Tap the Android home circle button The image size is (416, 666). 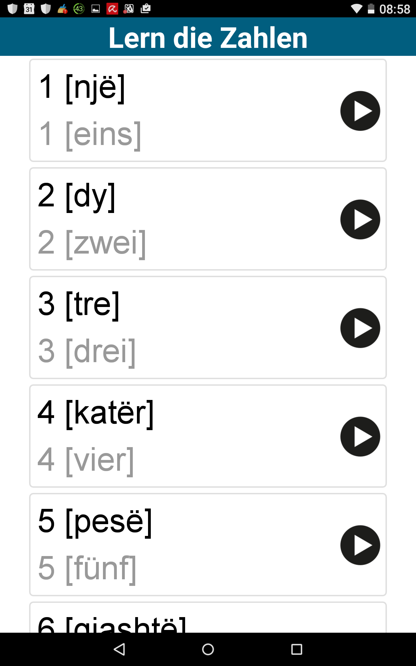[208, 649]
